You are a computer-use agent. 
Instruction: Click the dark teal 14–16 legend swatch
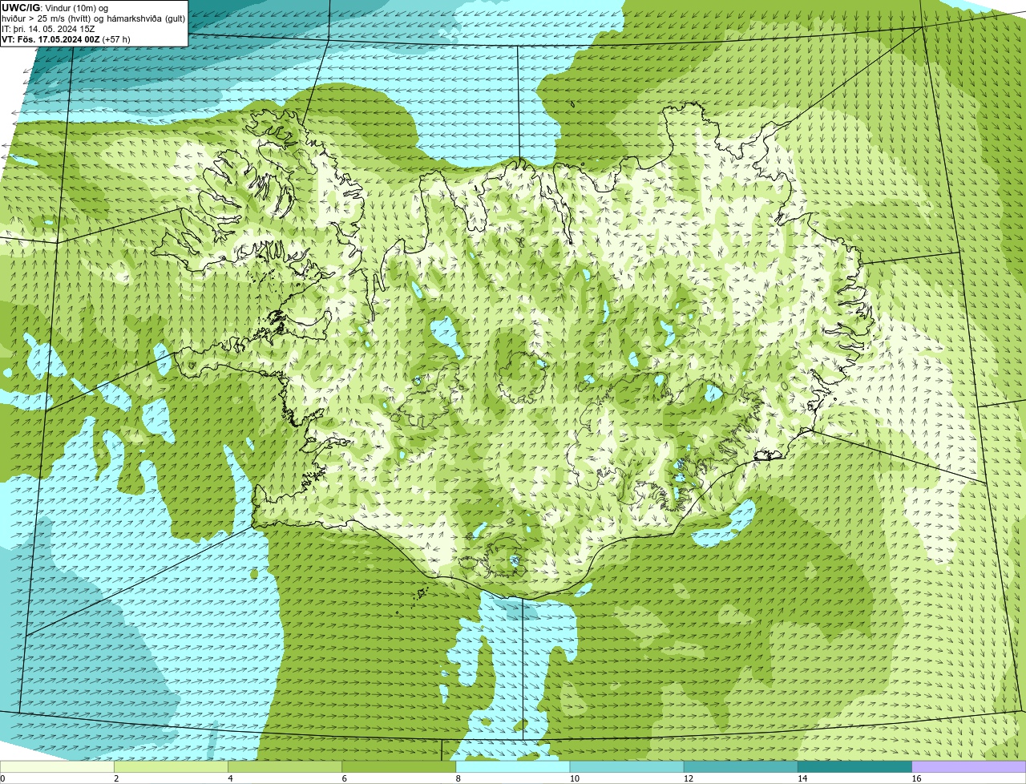pyautogui.click(x=855, y=767)
